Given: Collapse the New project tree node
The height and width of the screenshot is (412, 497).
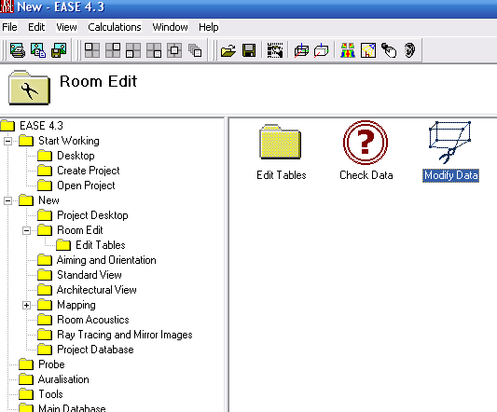Looking at the screenshot, I should point(7,200).
